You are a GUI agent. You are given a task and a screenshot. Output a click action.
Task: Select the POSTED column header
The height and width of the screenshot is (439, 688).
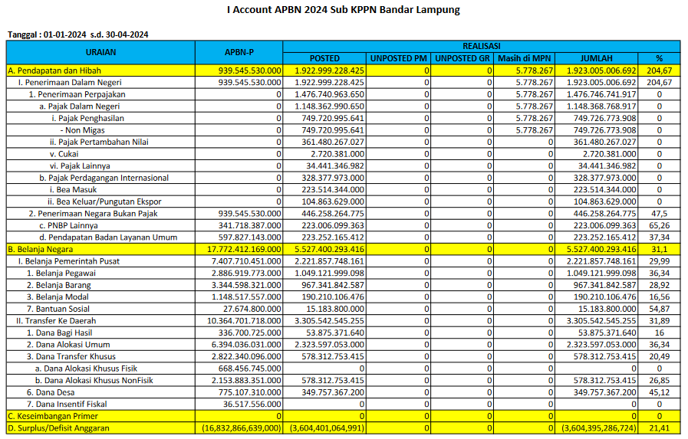[x=324, y=58]
